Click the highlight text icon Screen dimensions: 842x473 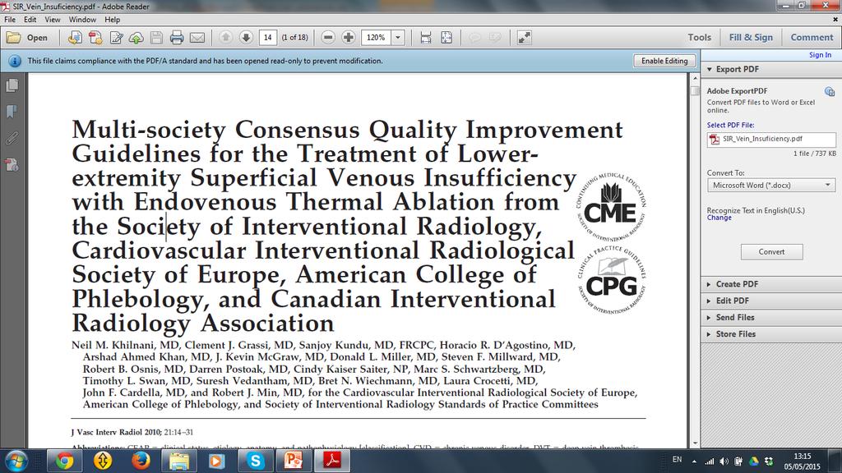click(495, 38)
